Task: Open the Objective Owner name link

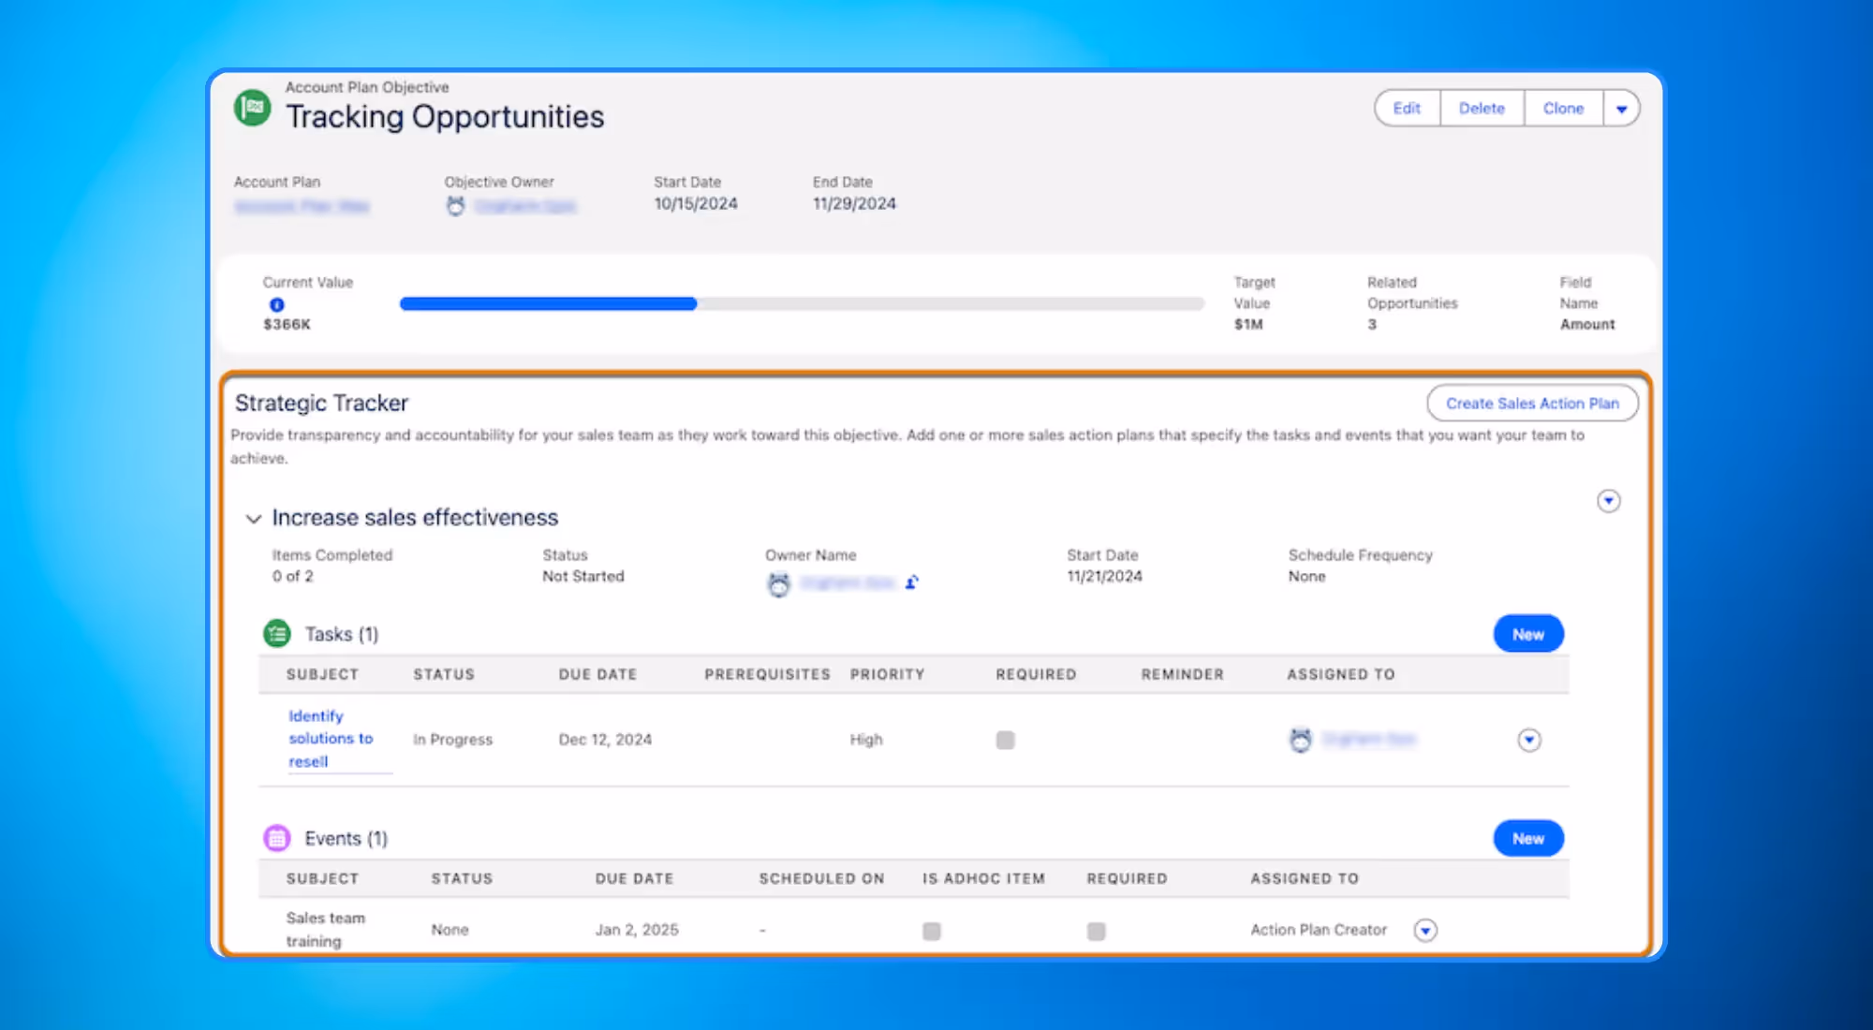Action: [524, 206]
